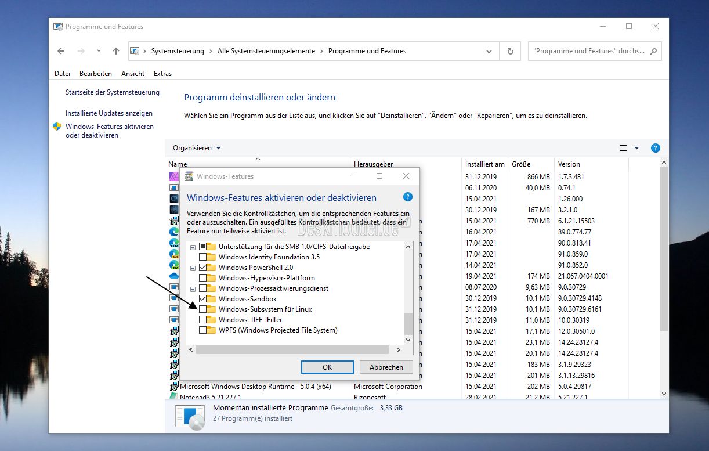Click the magnifier icon in the search box
Viewport: 709px width, 451px height.
[653, 51]
